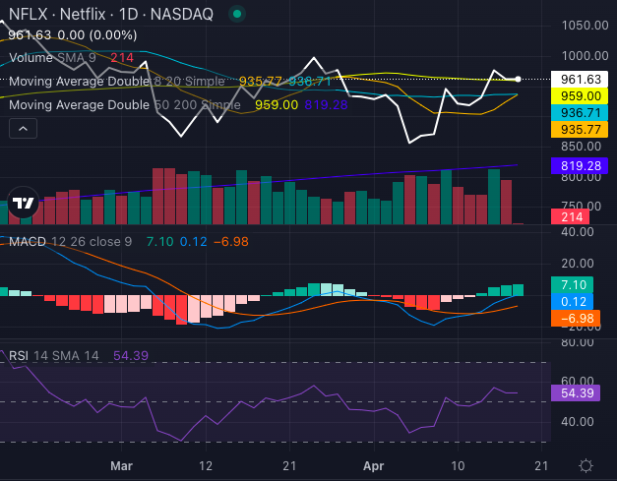The width and height of the screenshot is (617, 481).
Task: Open chart settings gear icon
Action: click(x=586, y=464)
